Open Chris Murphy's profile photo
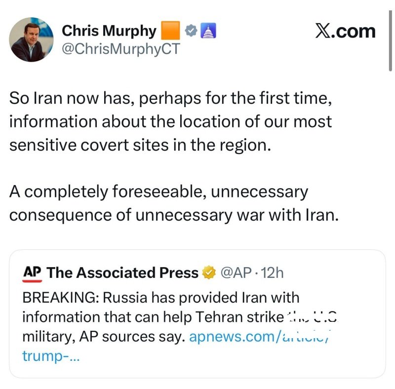This screenshot has height=389, width=395. 32,39
